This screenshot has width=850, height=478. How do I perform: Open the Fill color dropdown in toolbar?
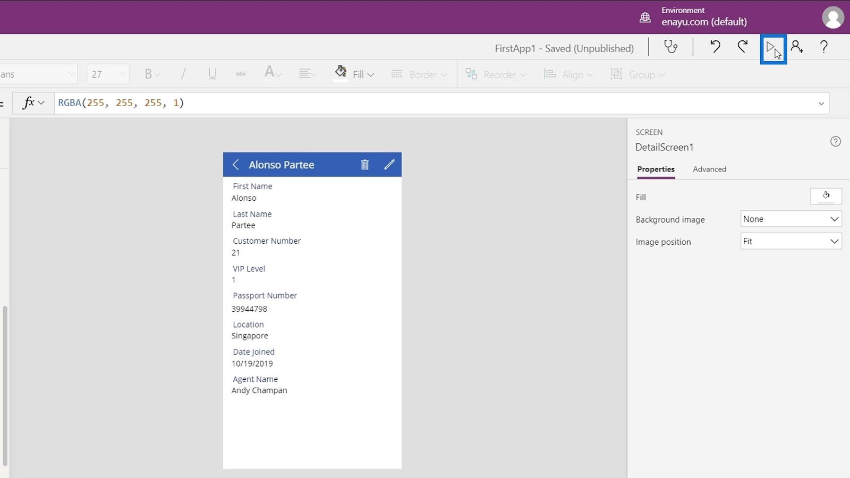point(354,74)
